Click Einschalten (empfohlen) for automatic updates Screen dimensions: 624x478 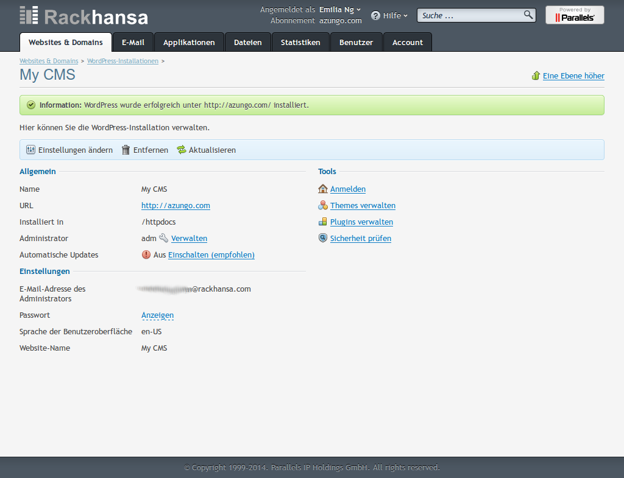[211, 255]
